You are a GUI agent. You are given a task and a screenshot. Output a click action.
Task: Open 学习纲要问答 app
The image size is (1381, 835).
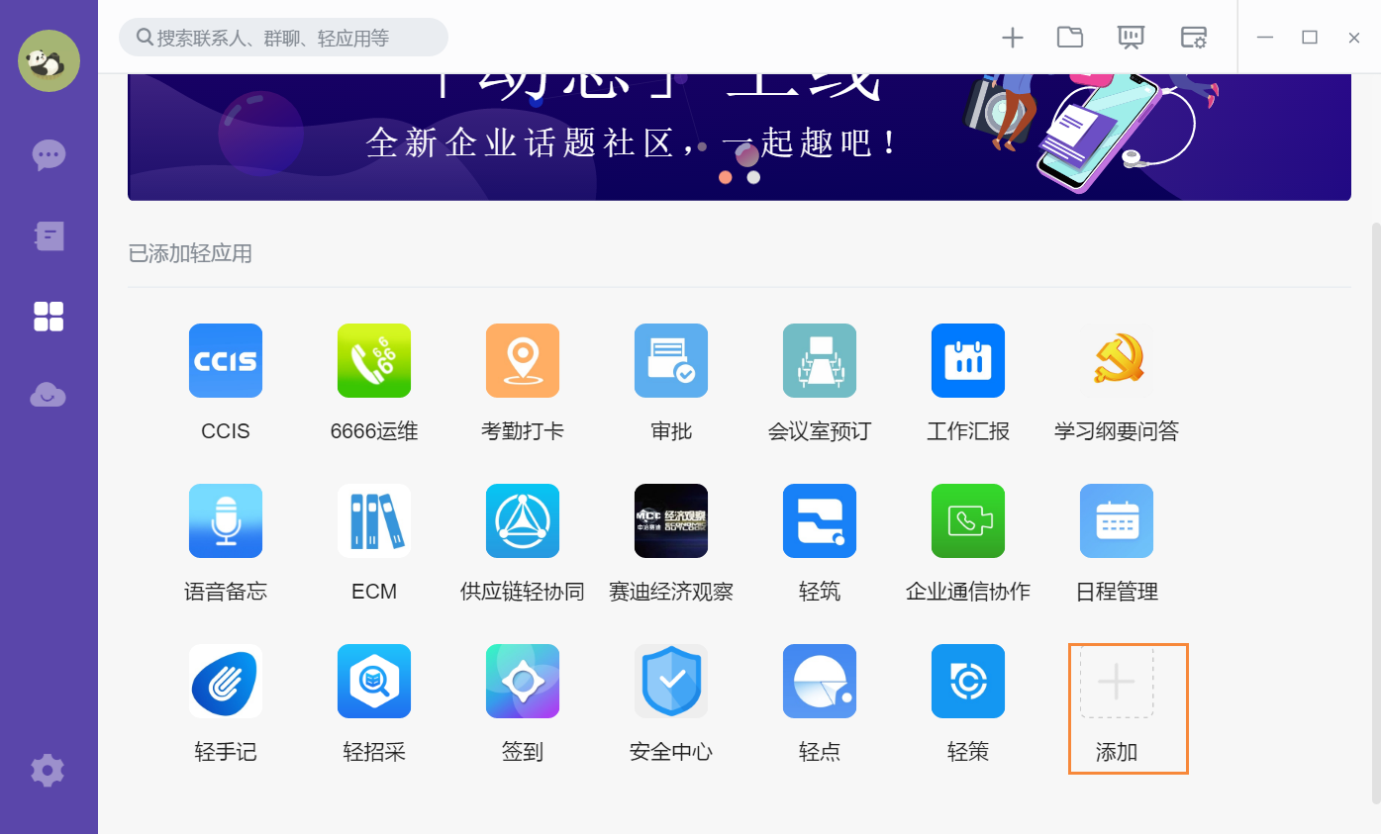(1117, 361)
